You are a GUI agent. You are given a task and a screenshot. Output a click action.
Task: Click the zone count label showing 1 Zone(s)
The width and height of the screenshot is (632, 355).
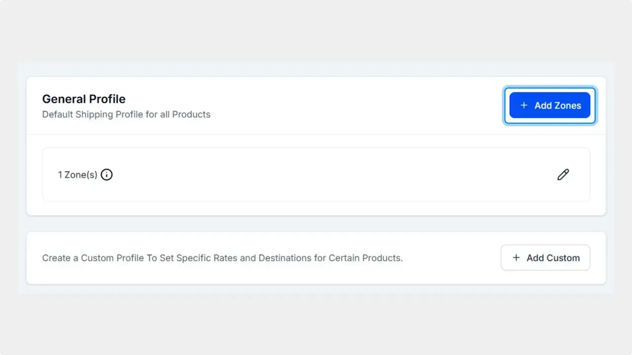(77, 175)
